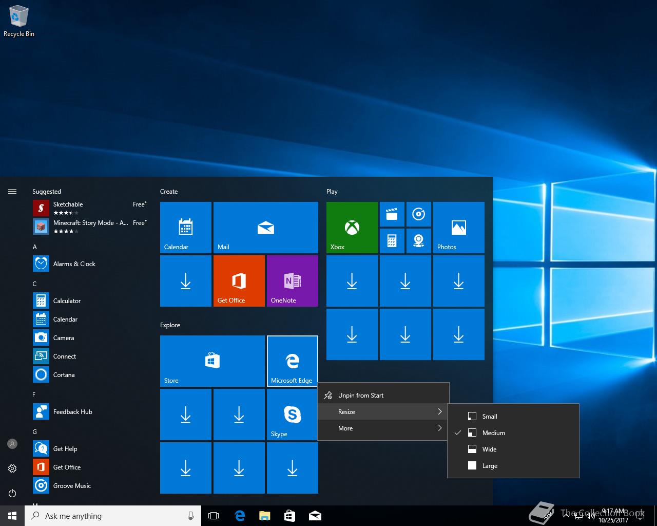The height and width of the screenshot is (526, 657).
Task: Open Task View on the taskbar
Action: [214, 516]
